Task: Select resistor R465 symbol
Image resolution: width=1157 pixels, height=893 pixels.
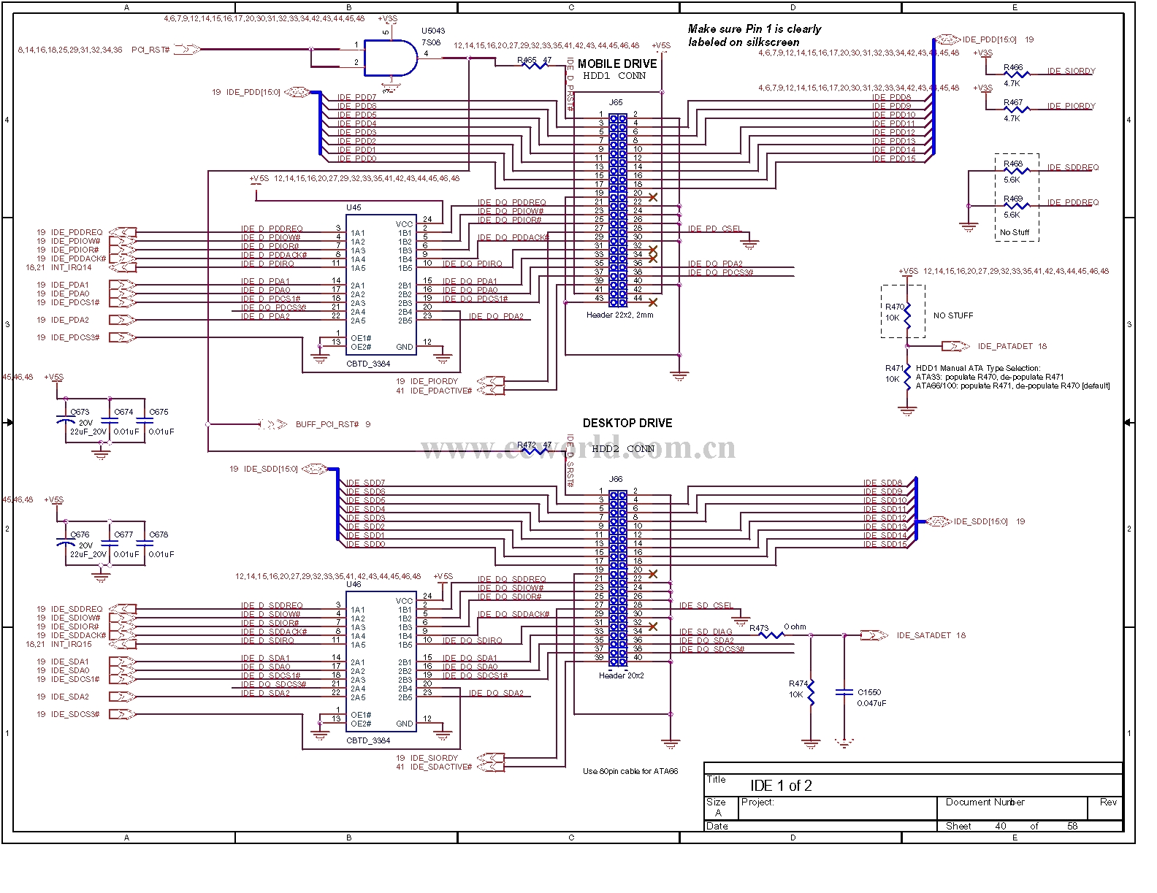Action: click(x=534, y=66)
